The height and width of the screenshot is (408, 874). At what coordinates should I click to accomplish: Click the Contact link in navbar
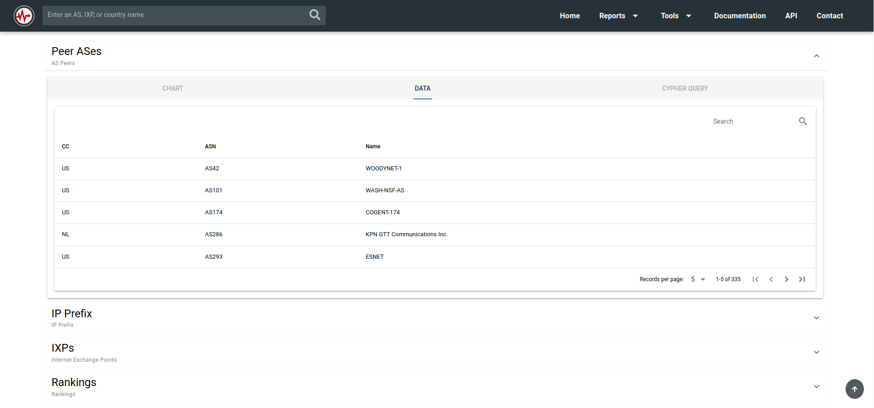[x=830, y=16]
